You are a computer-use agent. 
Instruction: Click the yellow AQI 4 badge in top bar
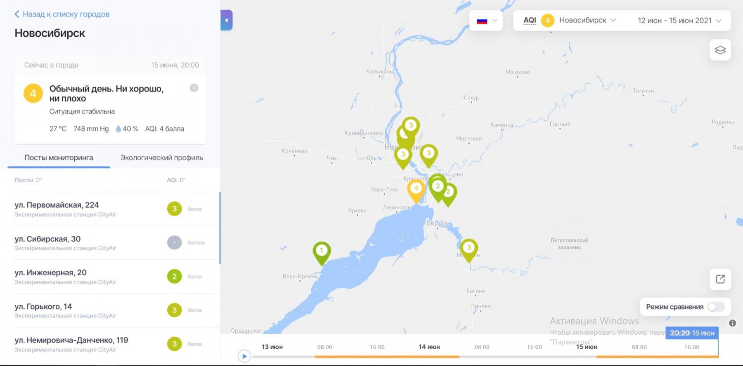pyautogui.click(x=548, y=20)
